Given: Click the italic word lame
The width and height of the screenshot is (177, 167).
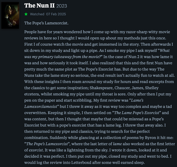Looking at the screenshot, I should pyautogui.click(x=117, y=144).
